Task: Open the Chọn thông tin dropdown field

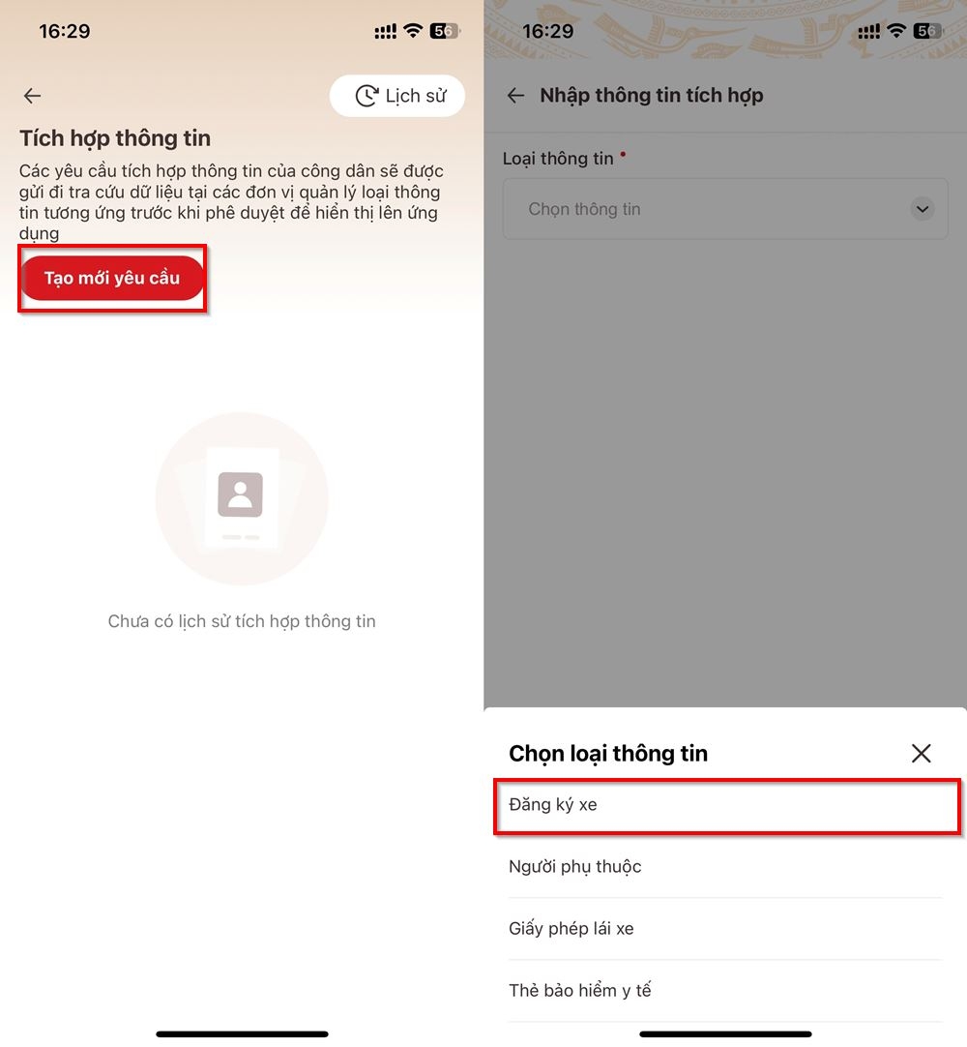Action: tap(725, 209)
